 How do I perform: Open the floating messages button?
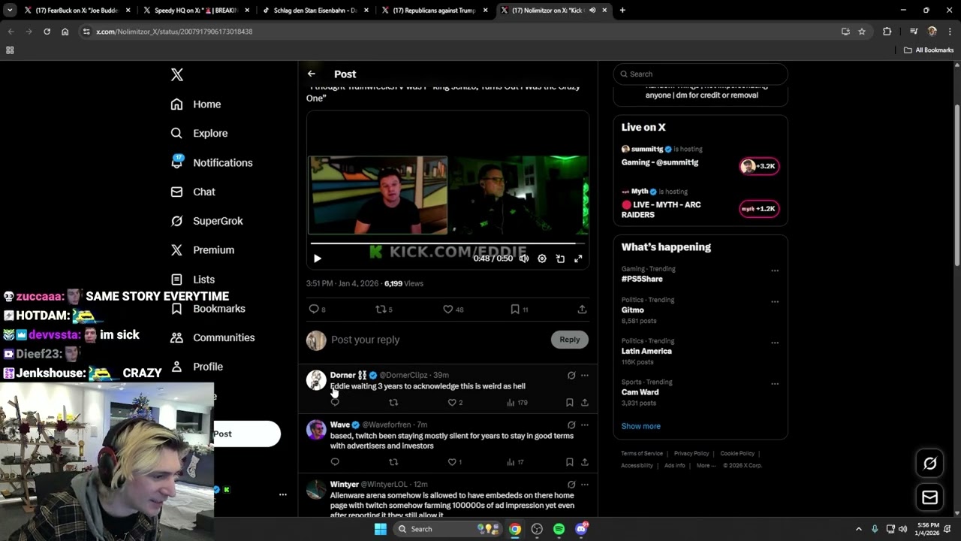coord(929,497)
